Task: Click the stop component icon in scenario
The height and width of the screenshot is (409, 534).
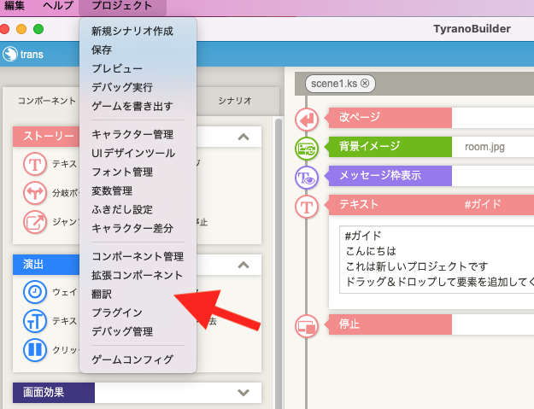Action: [307, 325]
